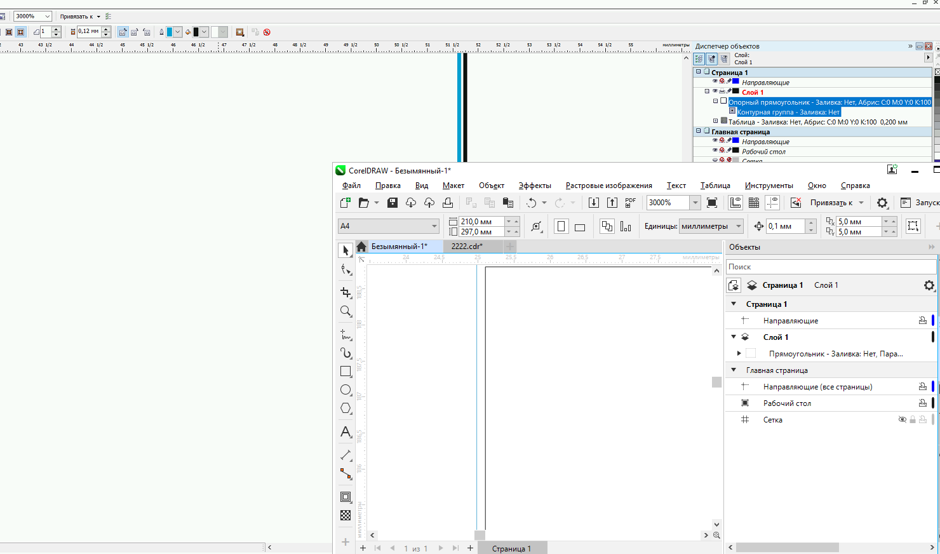The height and width of the screenshot is (554, 940).
Task: Open the Эффекты menu
Action: point(534,186)
